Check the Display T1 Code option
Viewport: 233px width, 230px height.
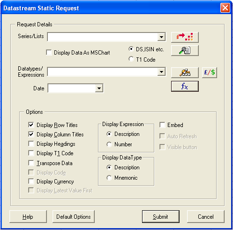click(x=31, y=153)
